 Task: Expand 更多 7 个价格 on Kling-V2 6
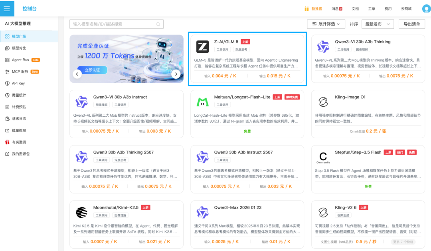click(403, 242)
